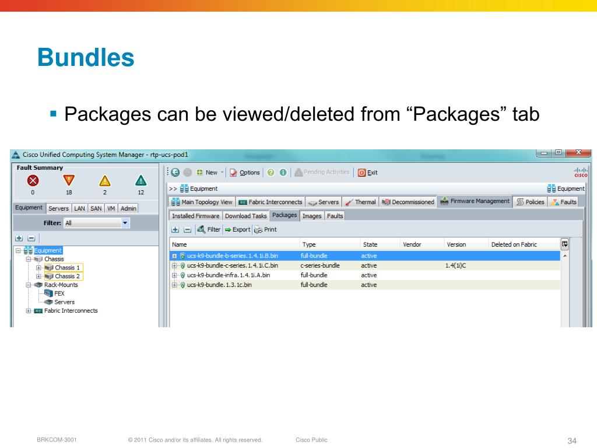Open the Thermal tab
Image resolution: width=597 pixels, height=448 pixels.
360,202
